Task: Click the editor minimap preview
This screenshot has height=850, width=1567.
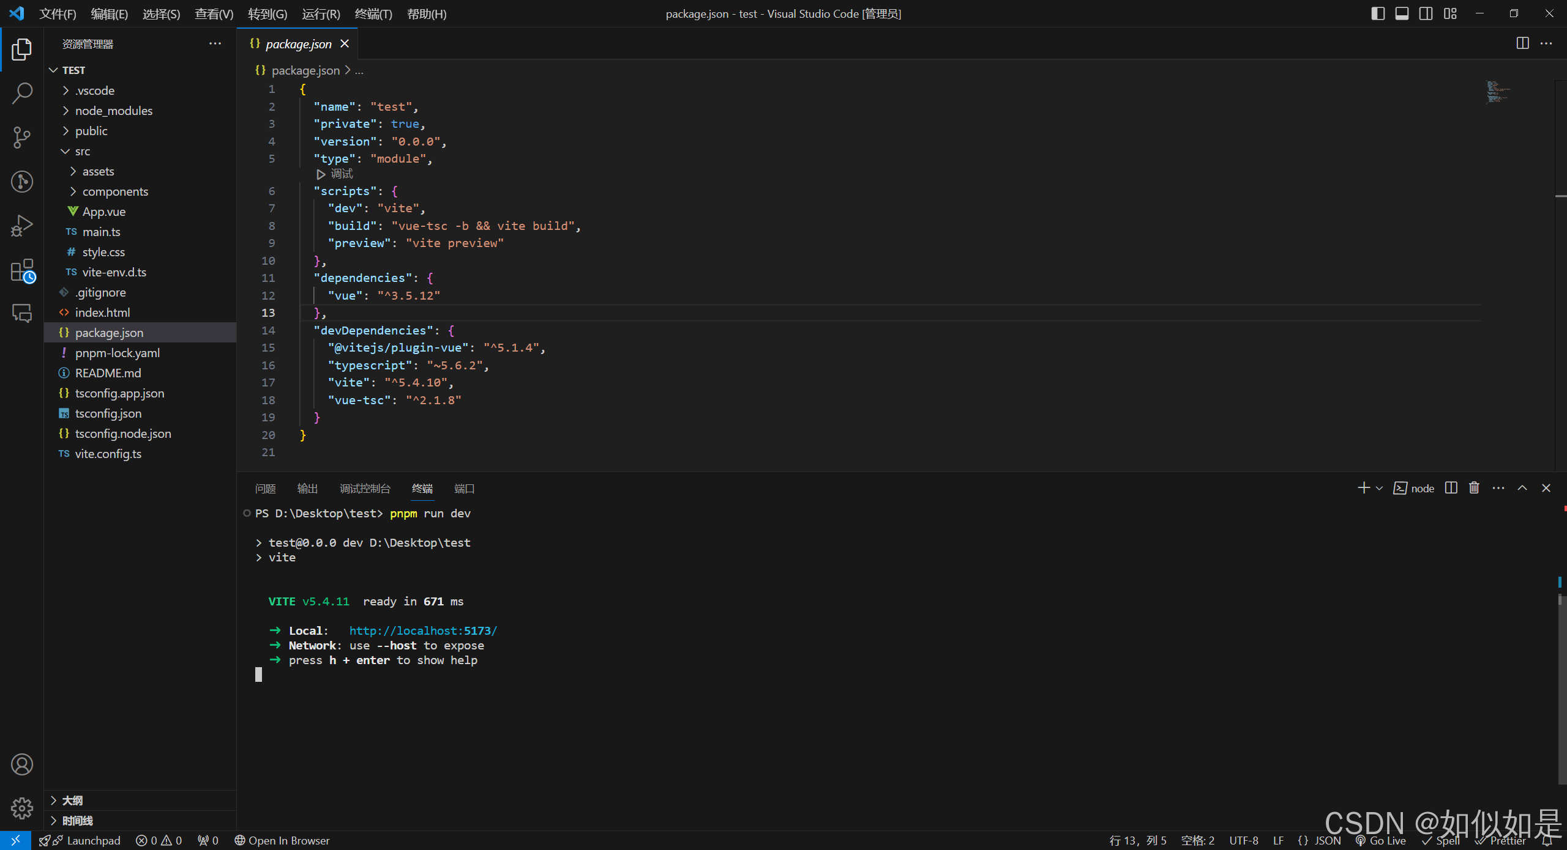Action: (x=1497, y=92)
